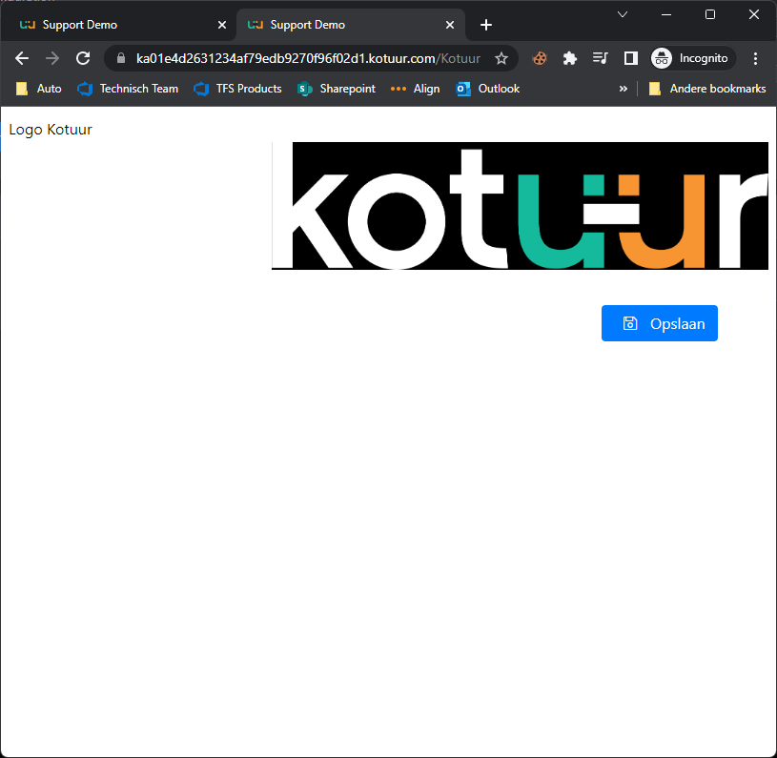Open the Align bookmark

point(416,89)
